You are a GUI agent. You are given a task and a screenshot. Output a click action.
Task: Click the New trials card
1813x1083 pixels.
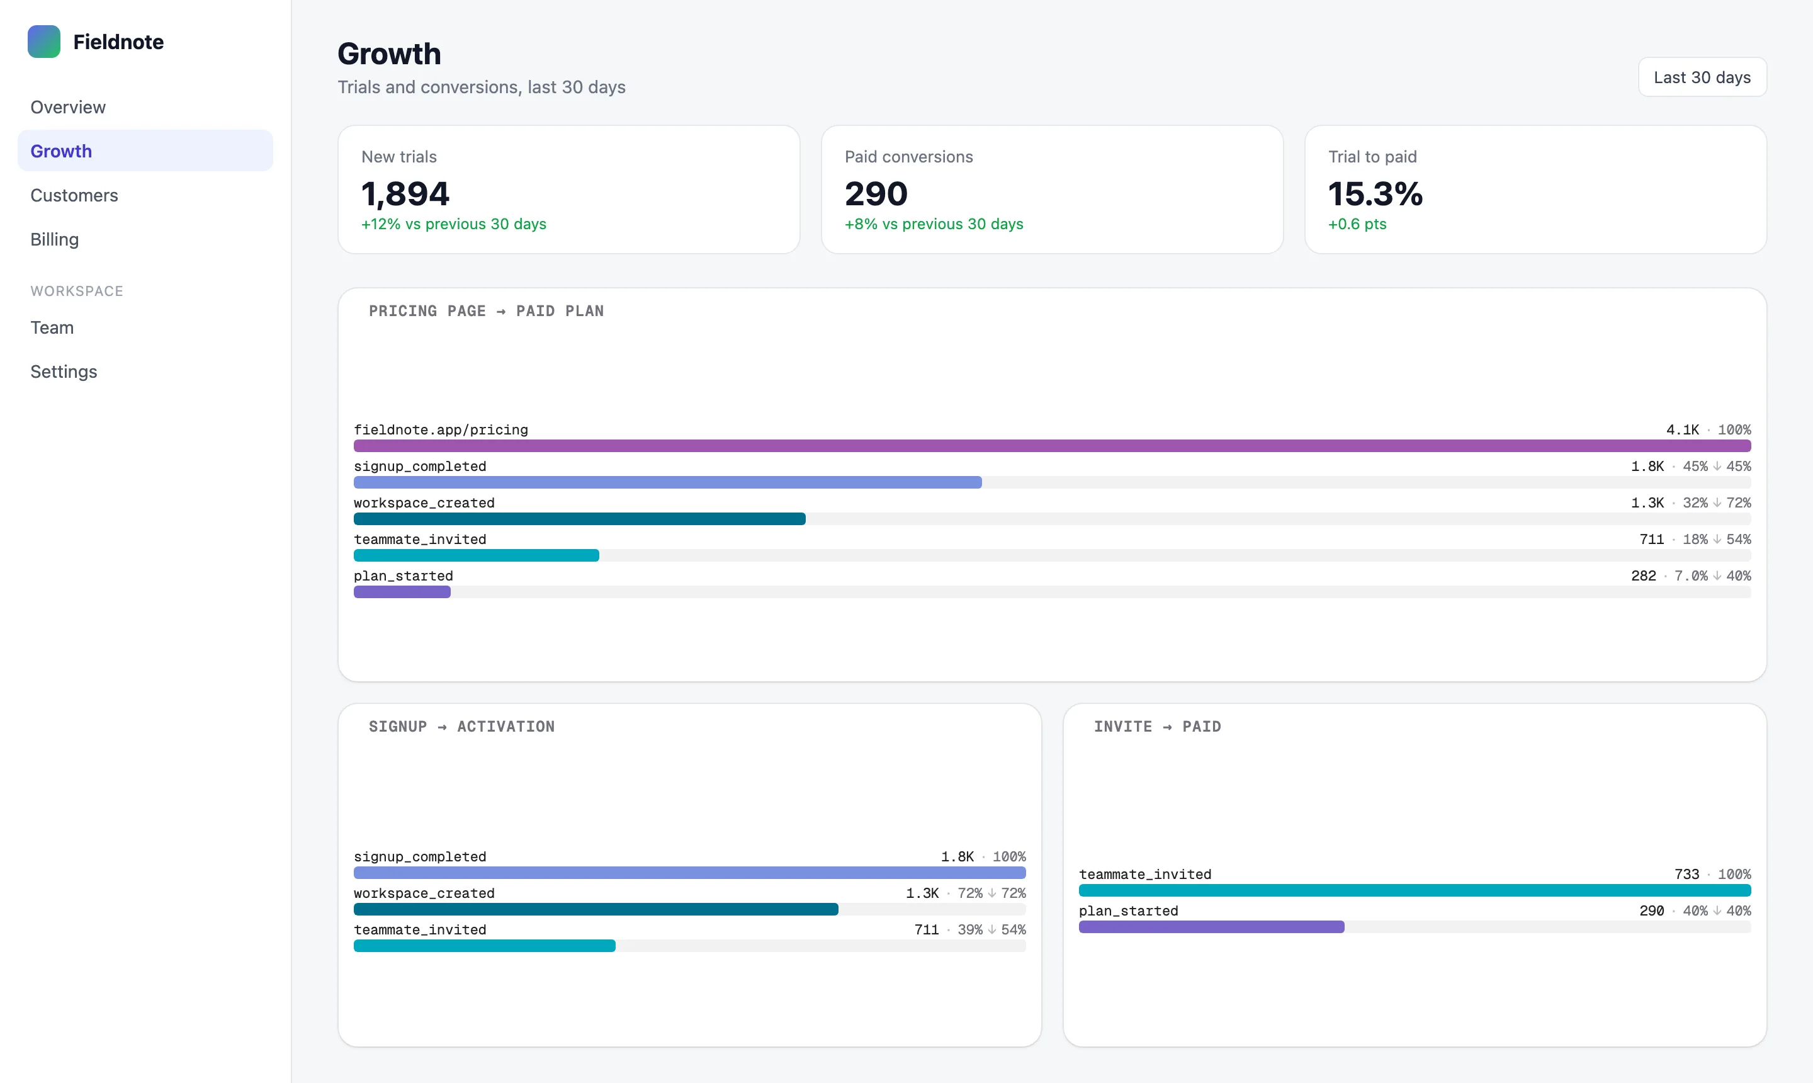click(x=568, y=190)
